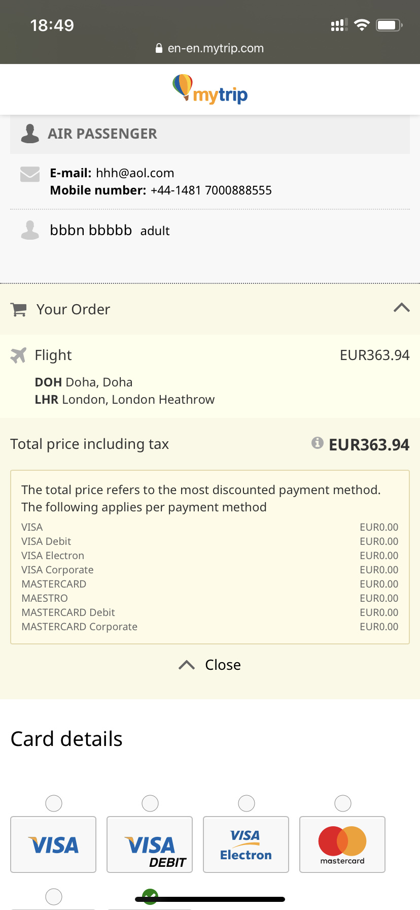Choose the VISA Electron card tile
Image resolution: width=420 pixels, height=910 pixels.
click(x=246, y=844)
